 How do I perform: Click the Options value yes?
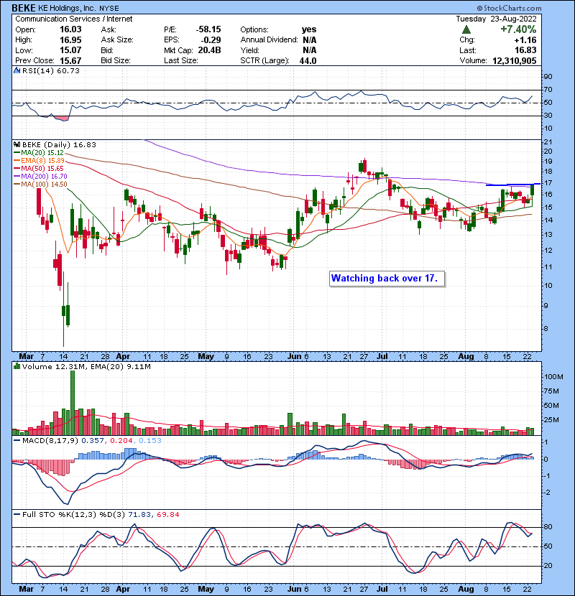point(309,29)
